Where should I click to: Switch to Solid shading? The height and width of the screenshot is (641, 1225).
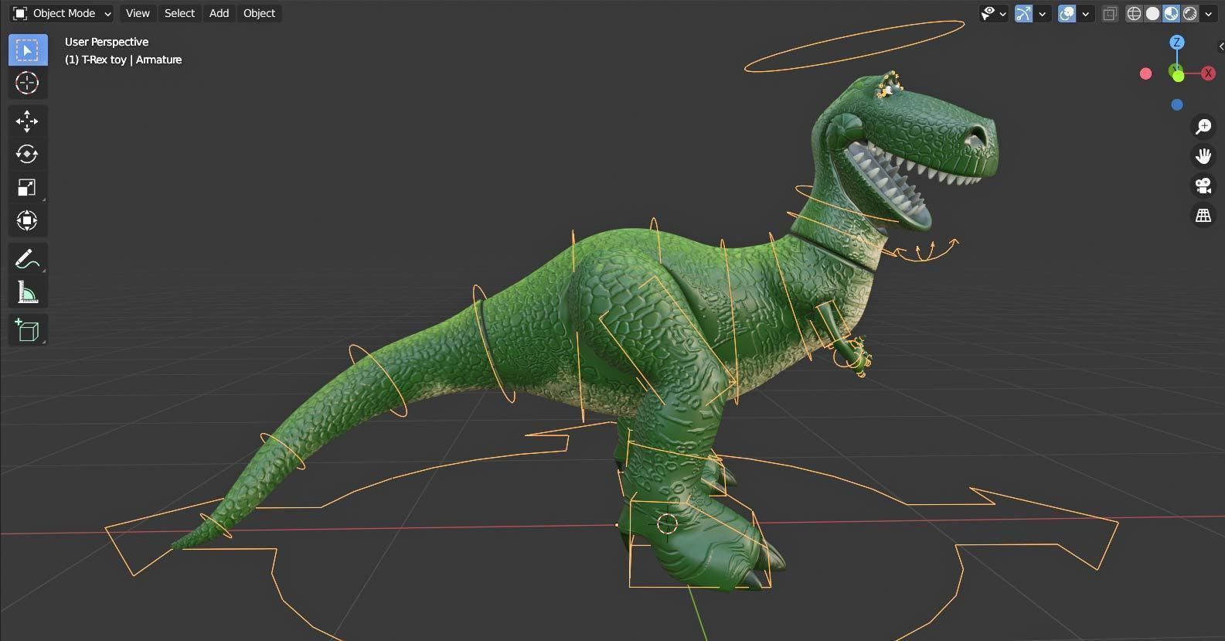click(1152, 13)
